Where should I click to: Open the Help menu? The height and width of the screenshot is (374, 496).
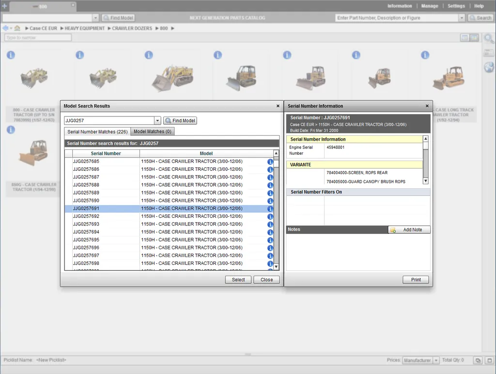479,6
